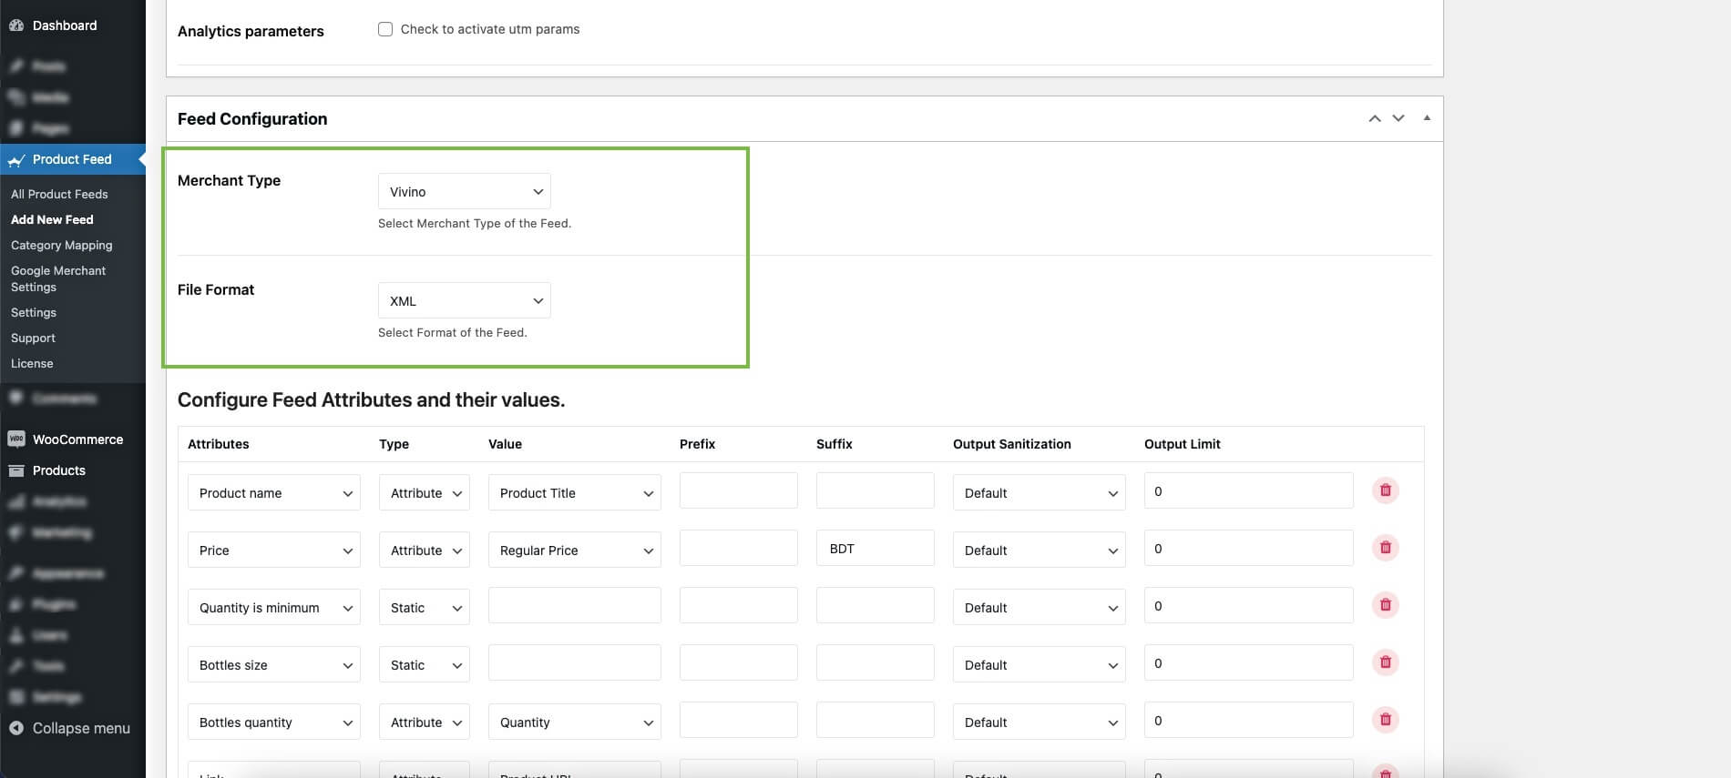Open the Regular Price value dropdown

coord(575,550)
